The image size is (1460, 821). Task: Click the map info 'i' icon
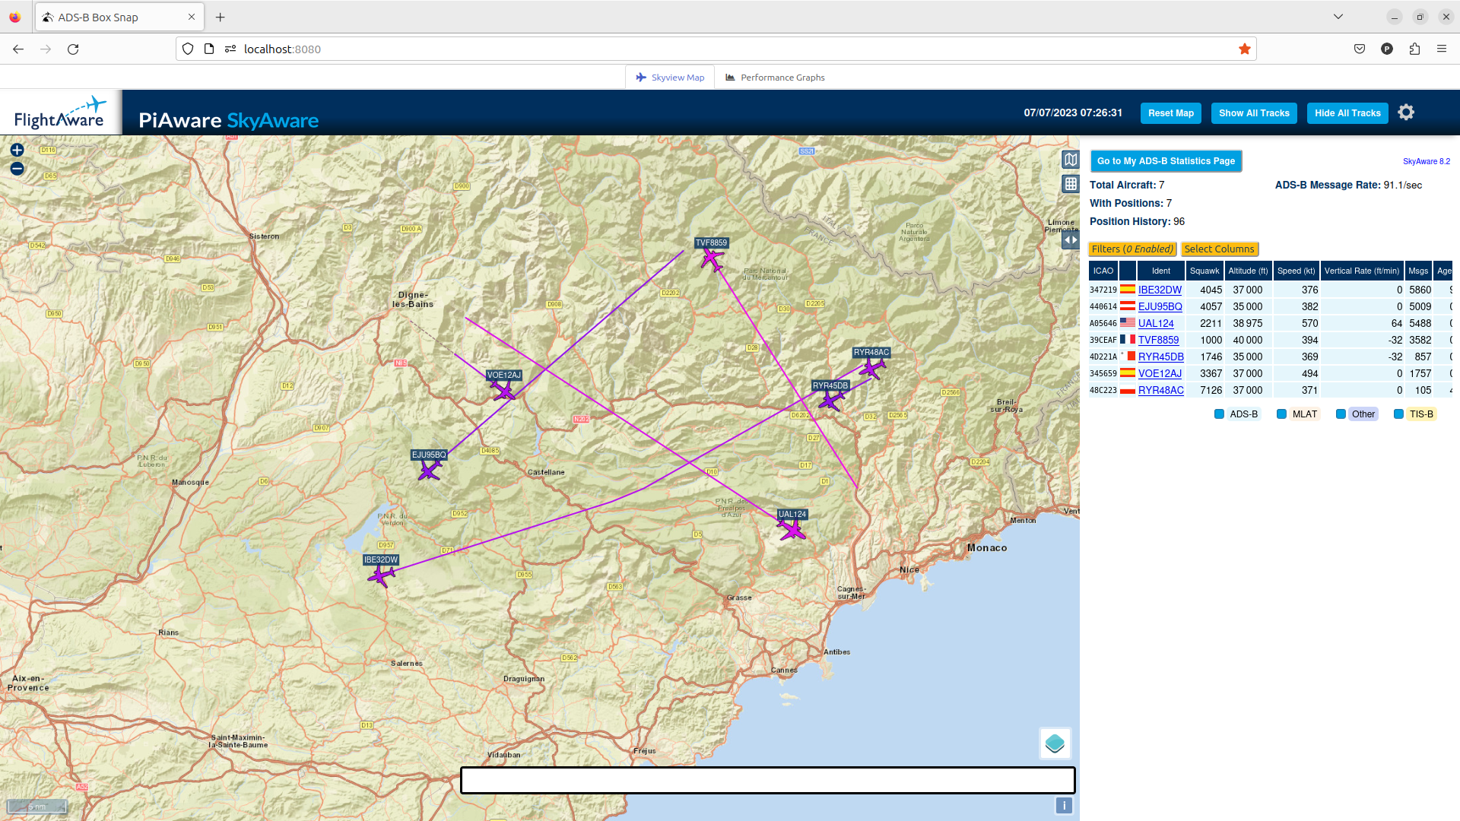(x=1064, y=806)
